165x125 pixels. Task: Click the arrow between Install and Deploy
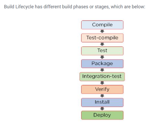pyautogui.click(x=102, y=109)
